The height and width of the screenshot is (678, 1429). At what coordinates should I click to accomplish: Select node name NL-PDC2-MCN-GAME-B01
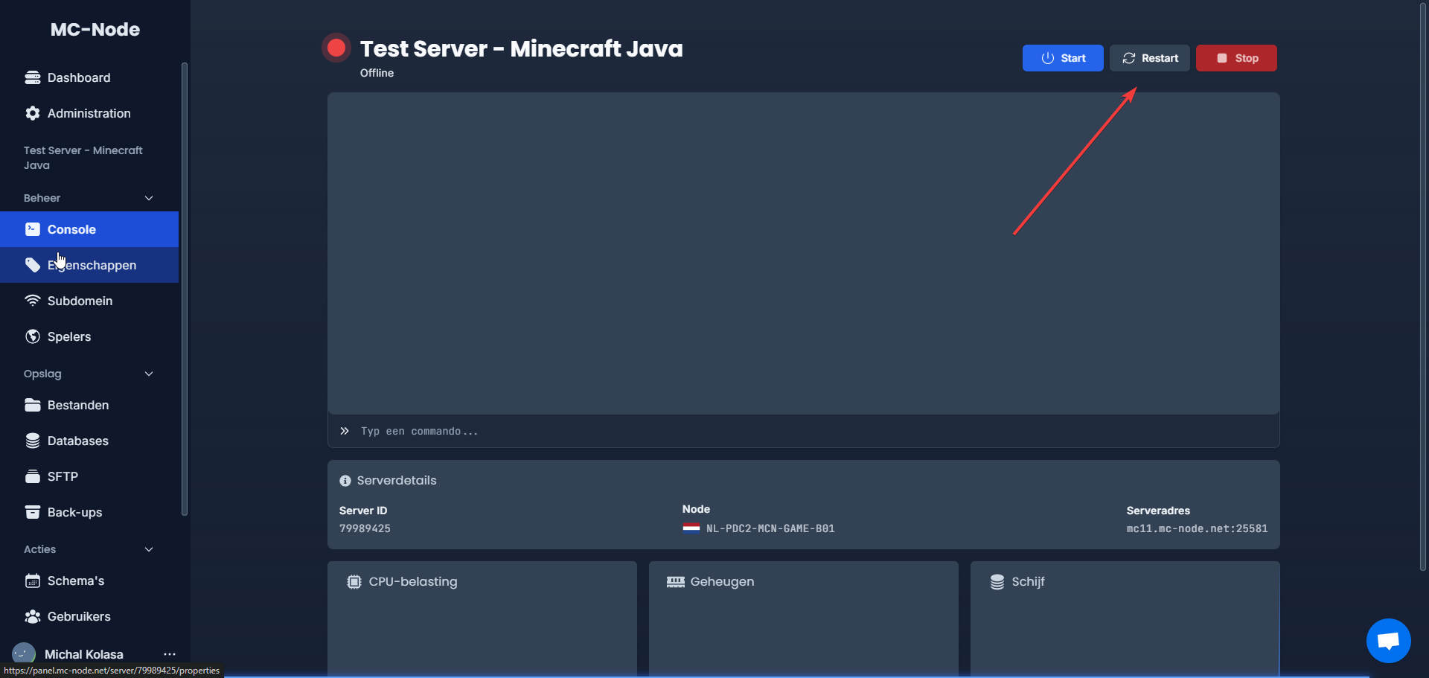(770, 528)
